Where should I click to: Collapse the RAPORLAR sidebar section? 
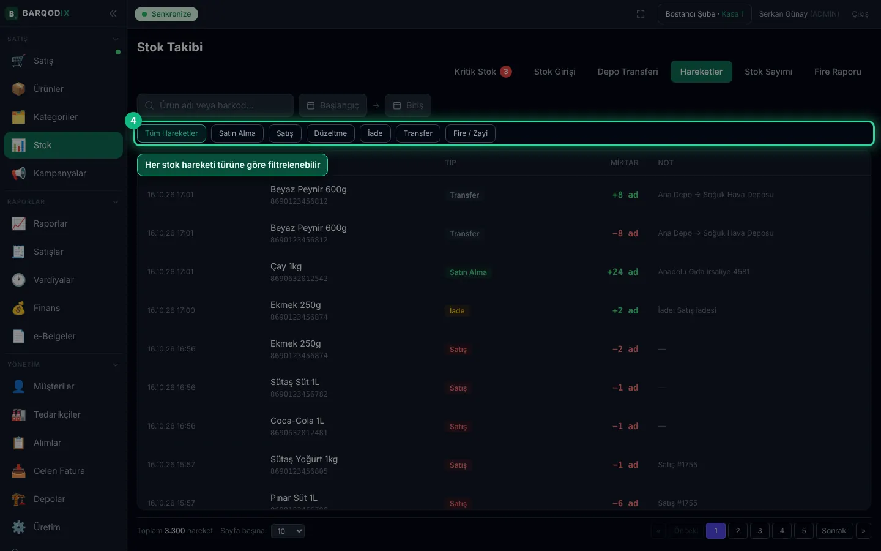[116, 202]
